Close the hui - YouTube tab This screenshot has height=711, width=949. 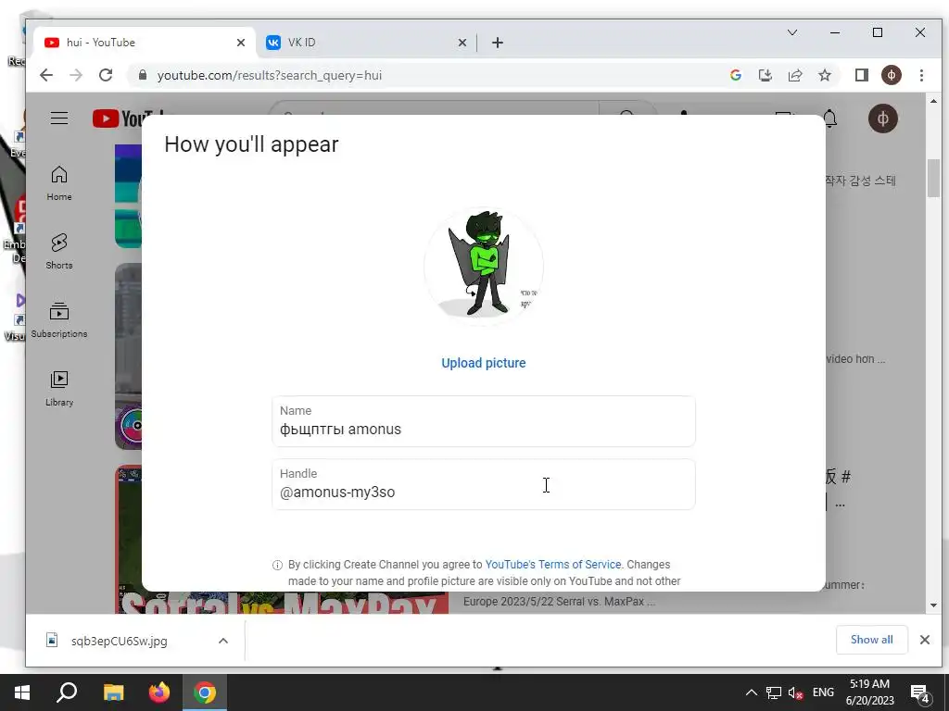pyautogui.click(x=241, y=43)
